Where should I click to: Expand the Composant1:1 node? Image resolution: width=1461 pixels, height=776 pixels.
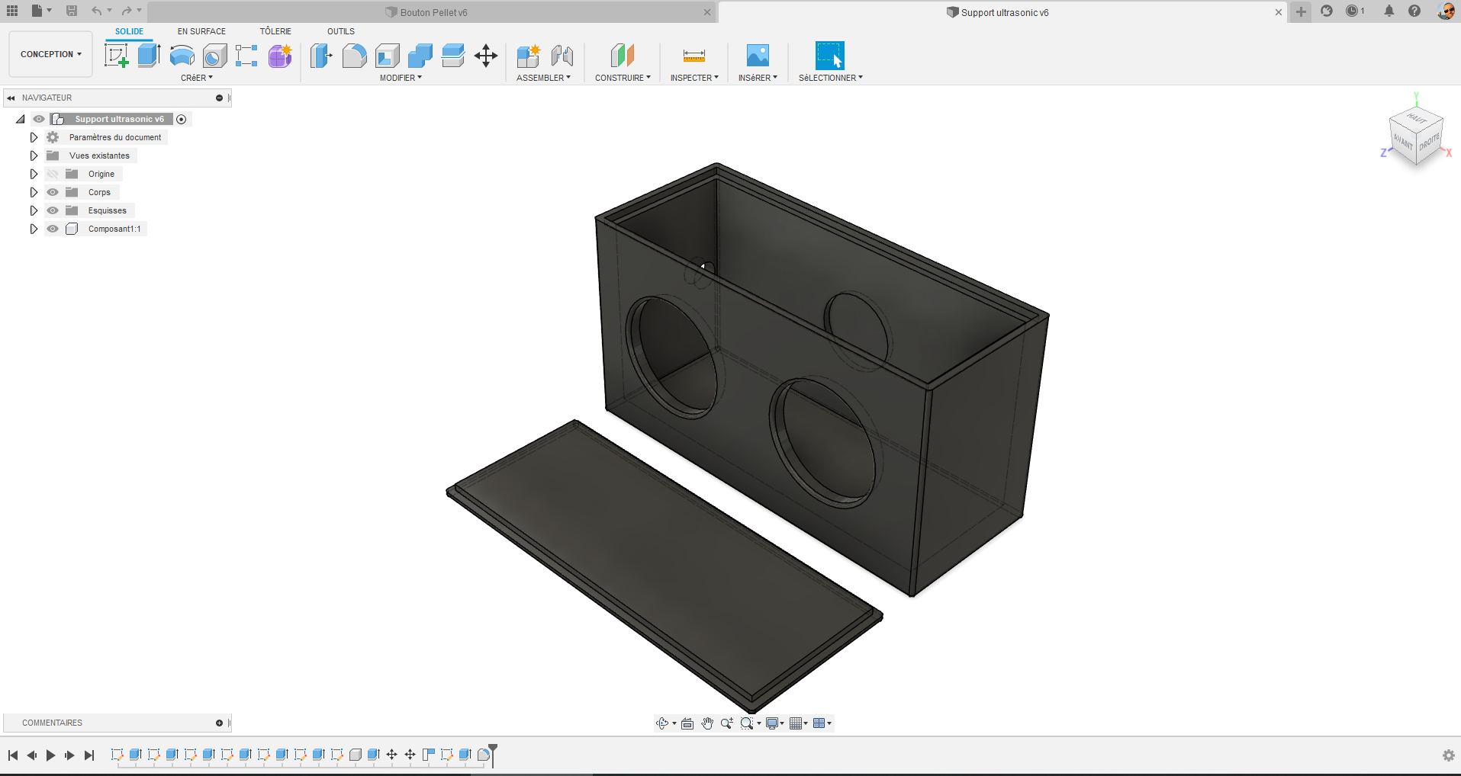point(34,229)
